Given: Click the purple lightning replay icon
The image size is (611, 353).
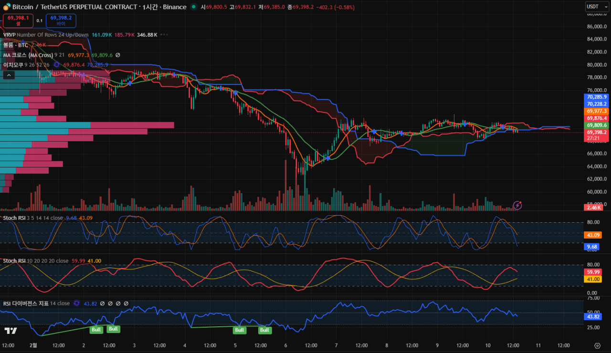Looking at the screenshot, I should (x=517, y=205).
